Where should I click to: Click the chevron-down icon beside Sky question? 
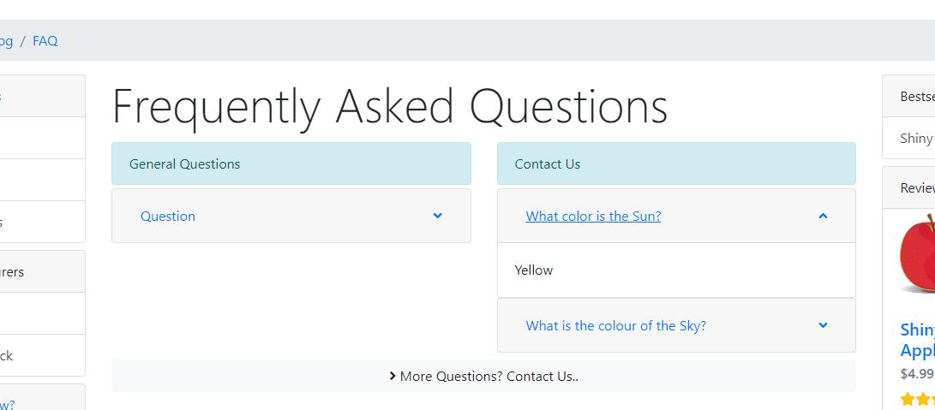pyautogui.click(x=823, y=325)
